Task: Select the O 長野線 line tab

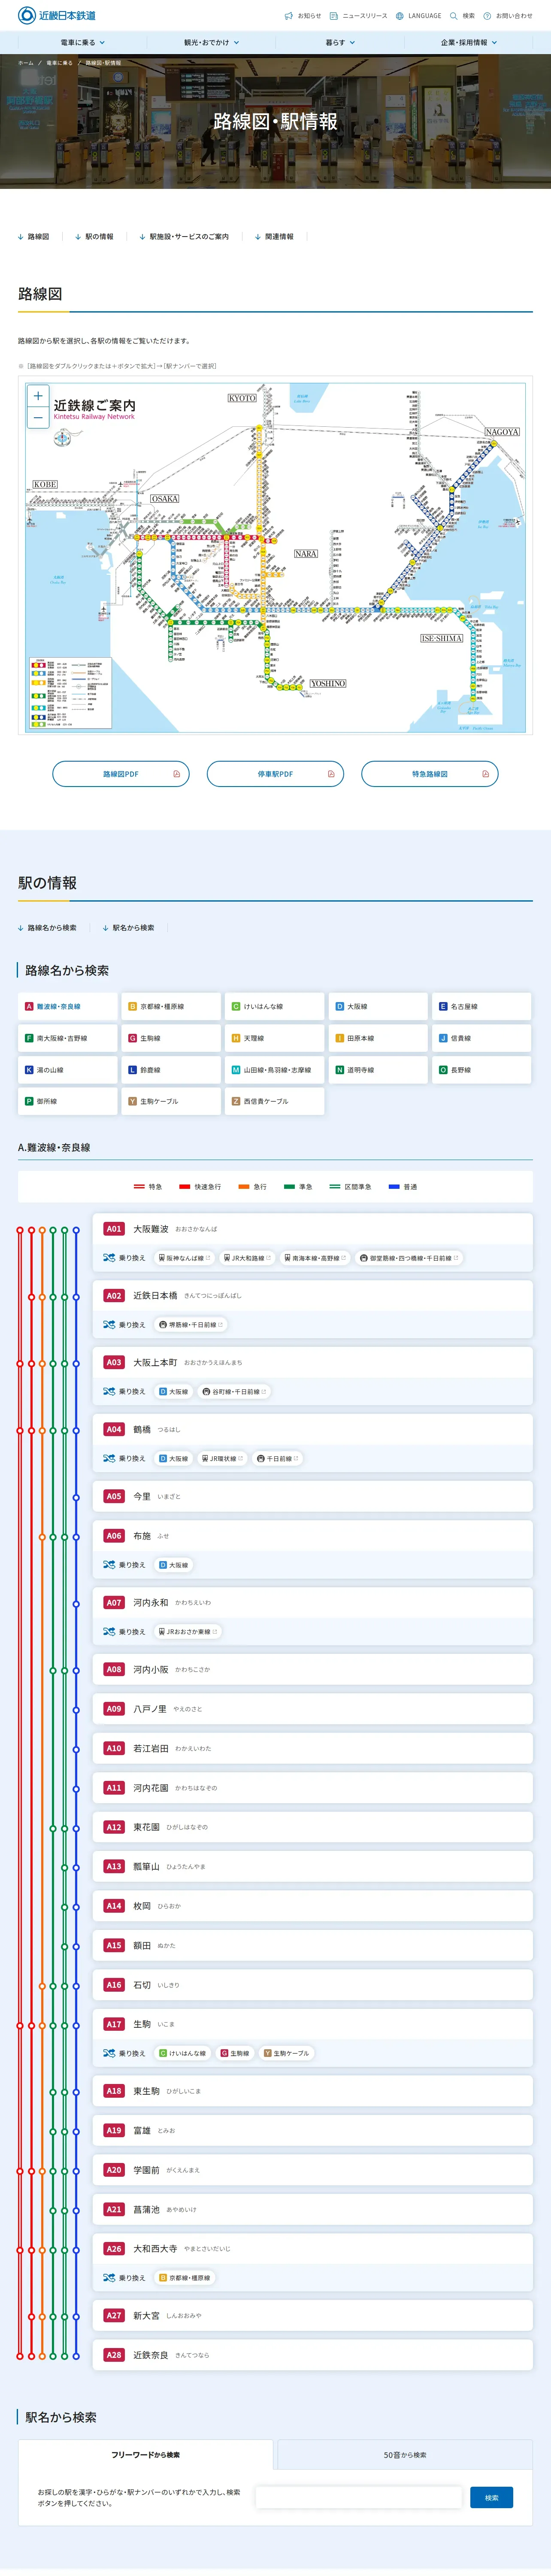Action: coord(482,1070)
